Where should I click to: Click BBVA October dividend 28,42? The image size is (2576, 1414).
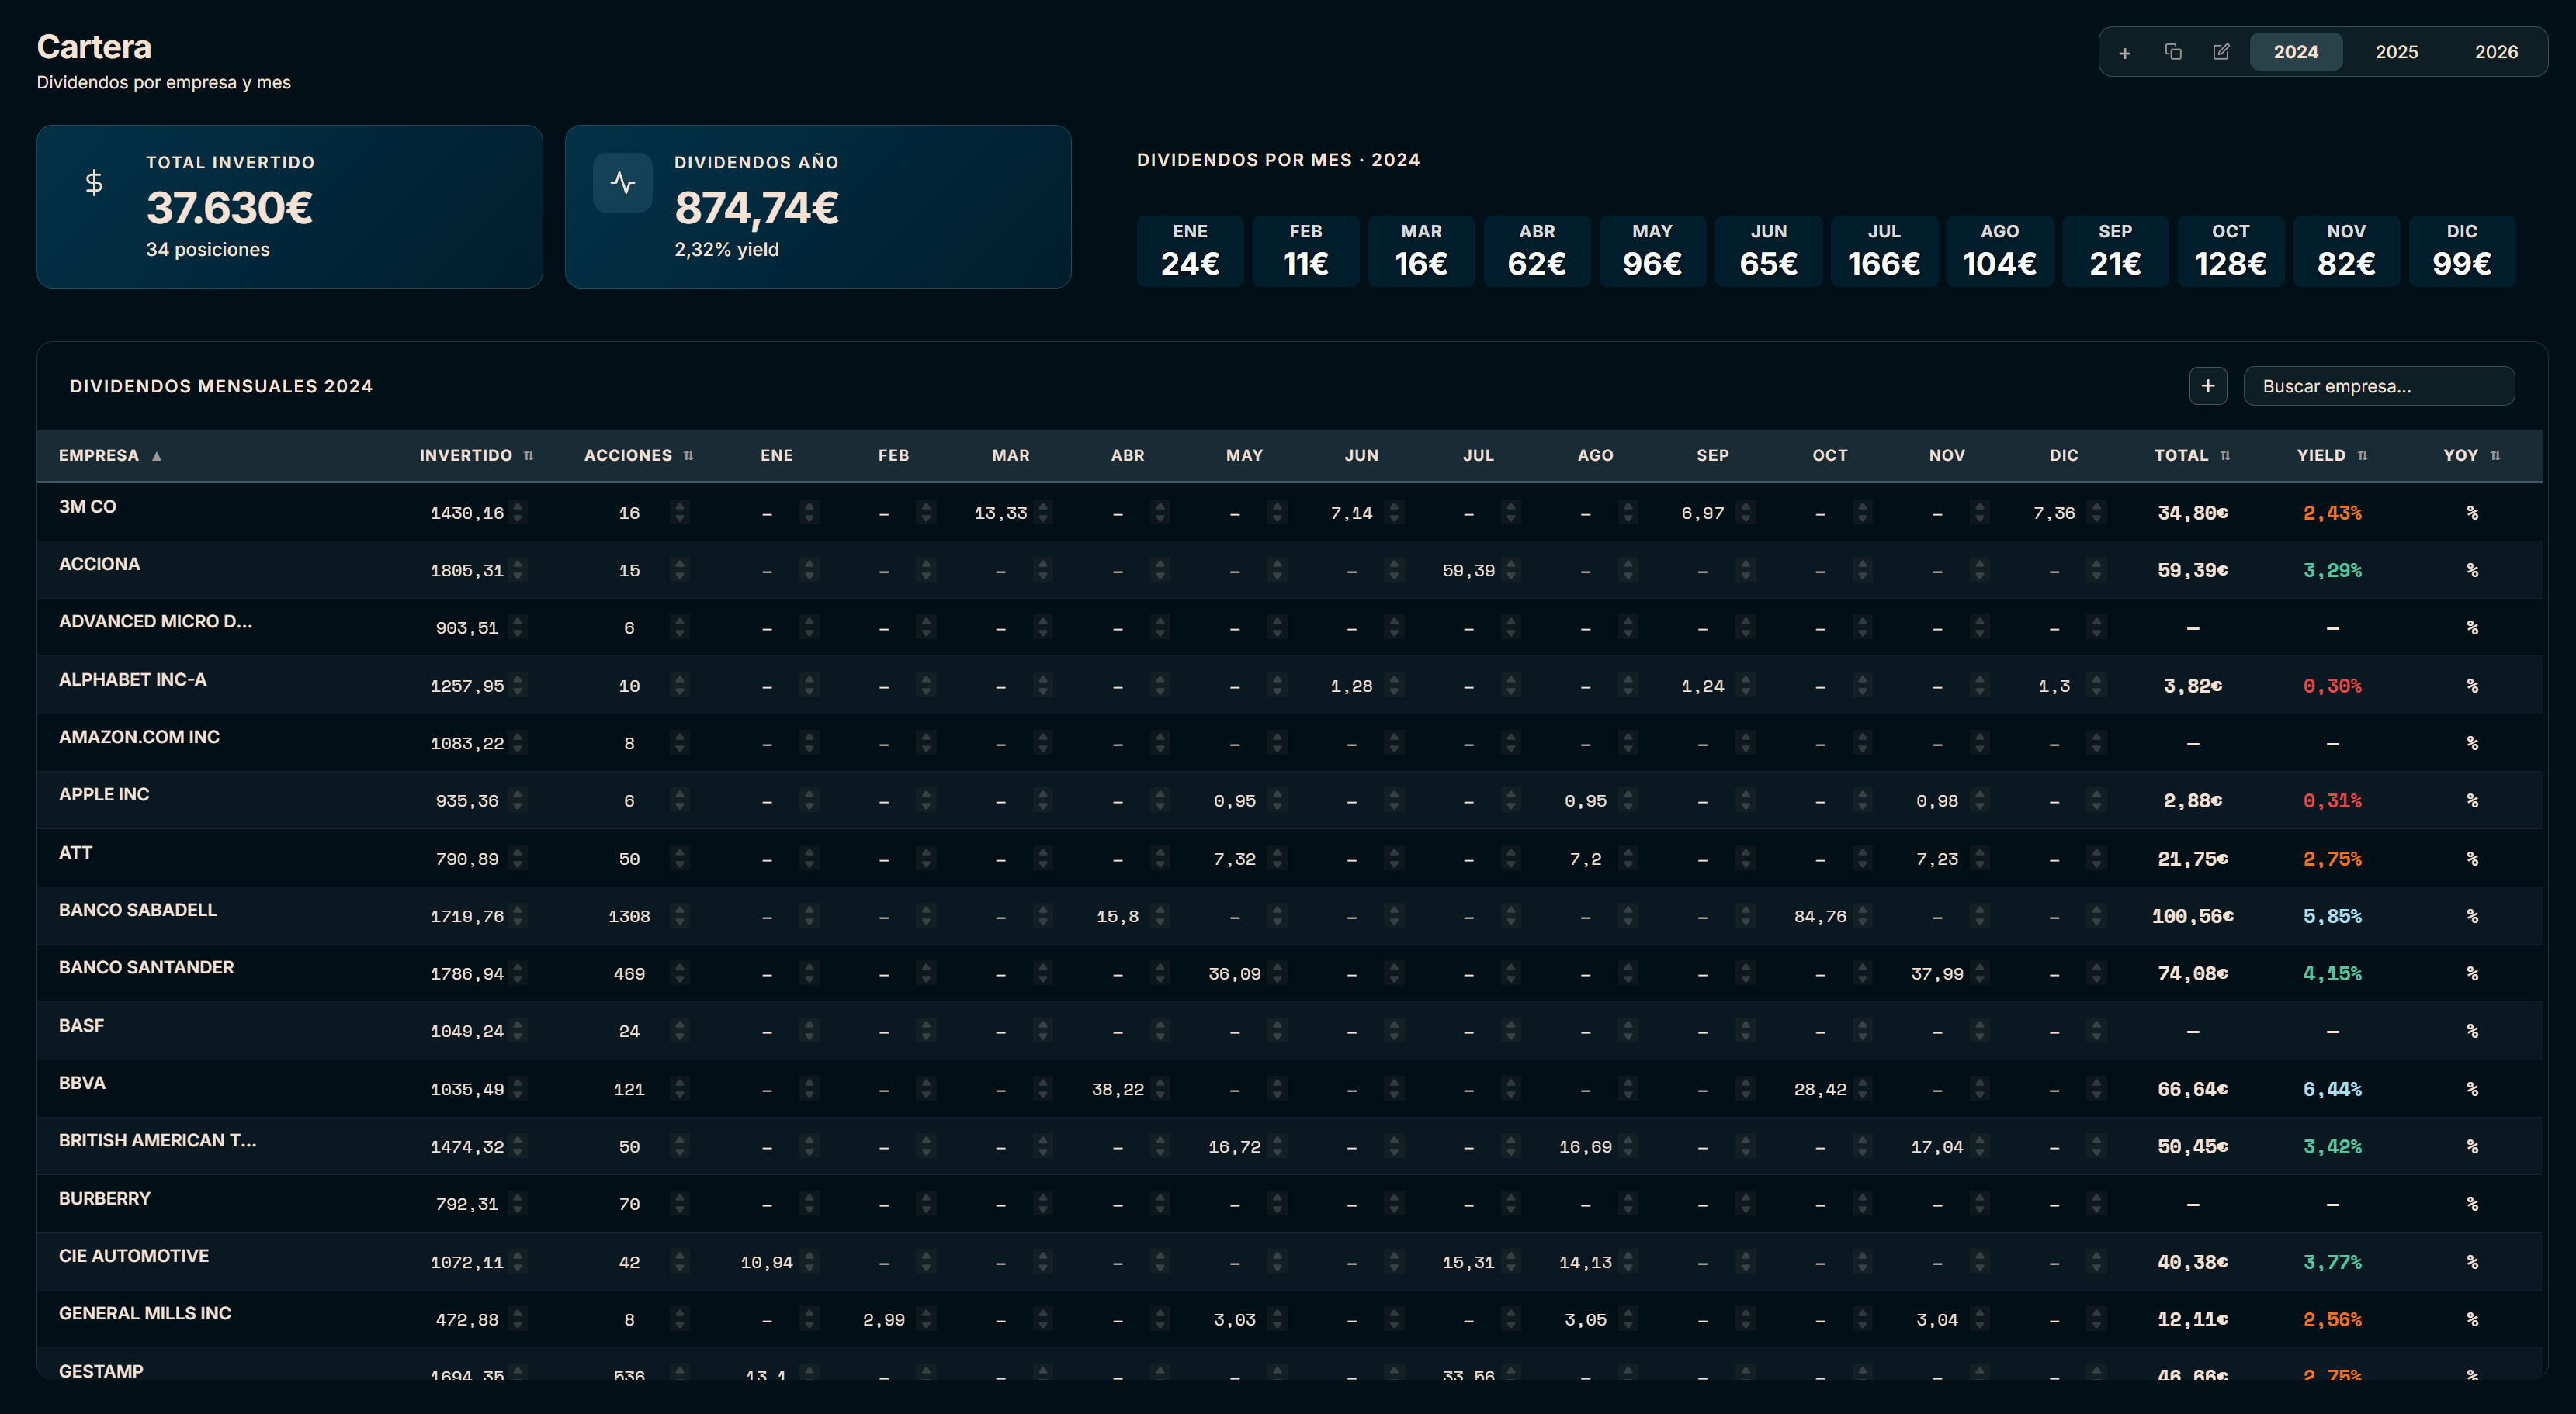(1819, 1089)
